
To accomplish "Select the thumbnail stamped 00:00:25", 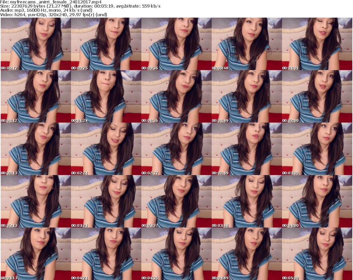I will click(x=106, y=44).
